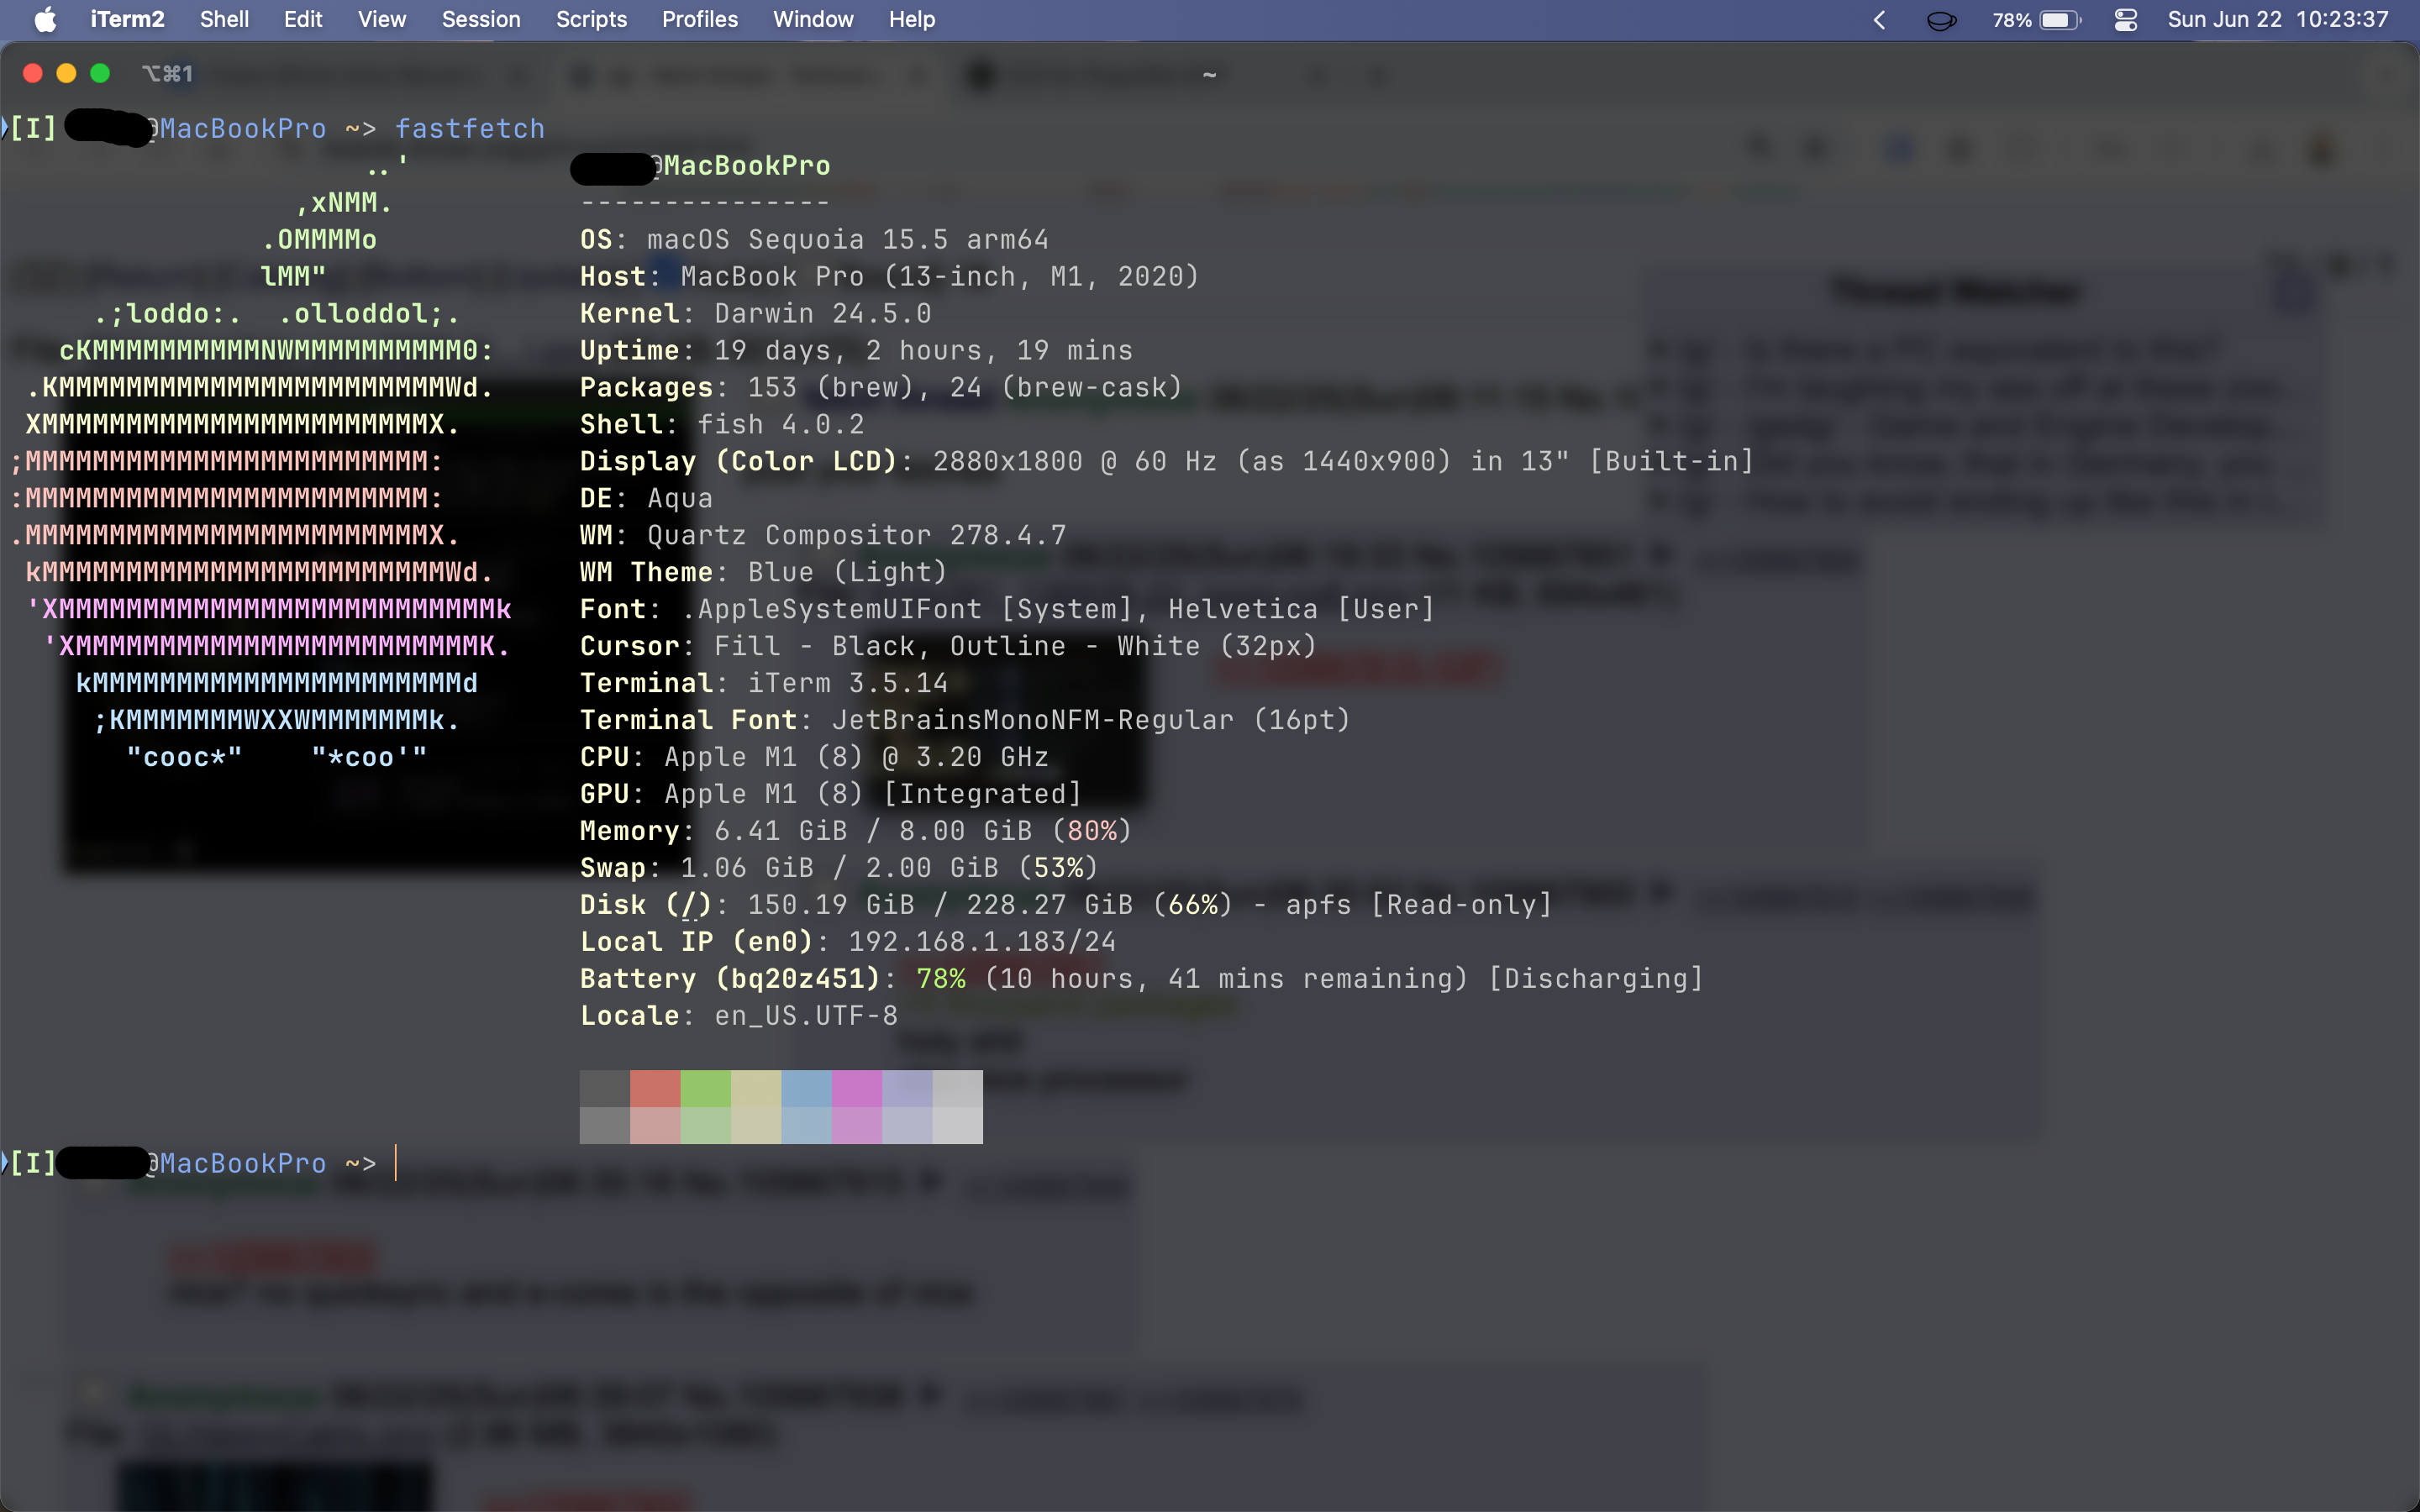
Task: Open the Session menu
Action: click(x=481, y=20)
